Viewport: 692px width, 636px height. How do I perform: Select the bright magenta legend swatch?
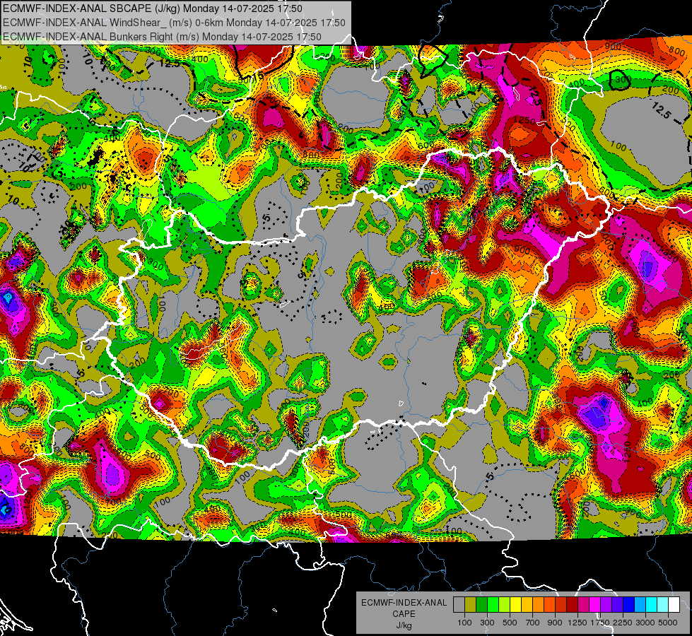595,605
